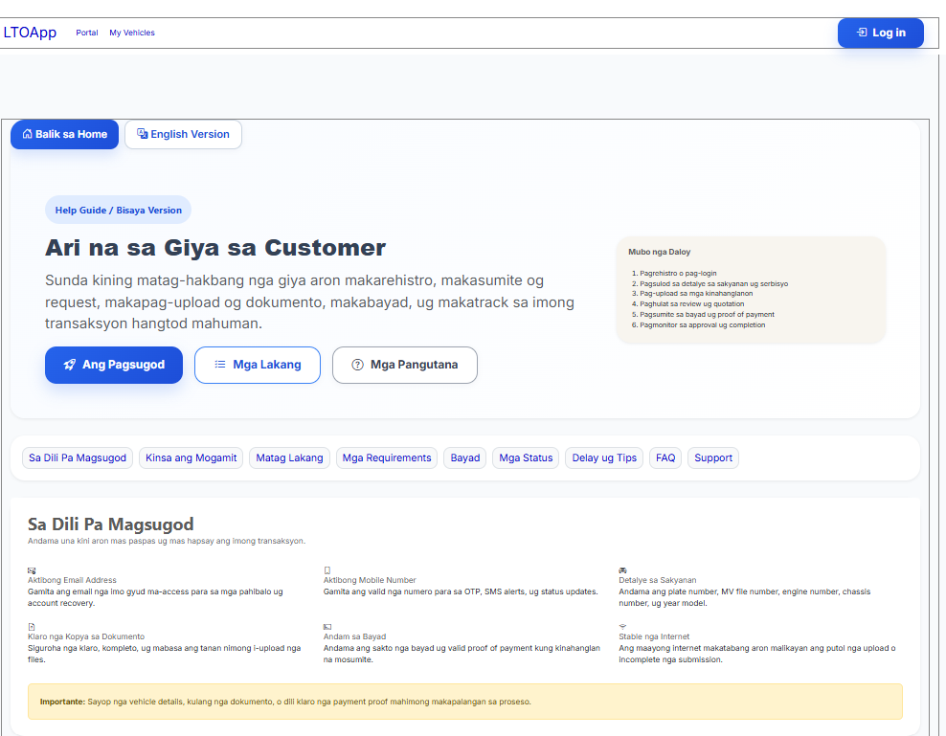Switch to the Mga Requirements section
Screen dimensions: 946x736
(x=386, y=457)
